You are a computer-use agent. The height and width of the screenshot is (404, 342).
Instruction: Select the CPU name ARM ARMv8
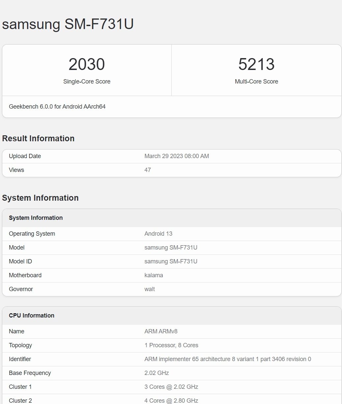[x=161, y=331]
